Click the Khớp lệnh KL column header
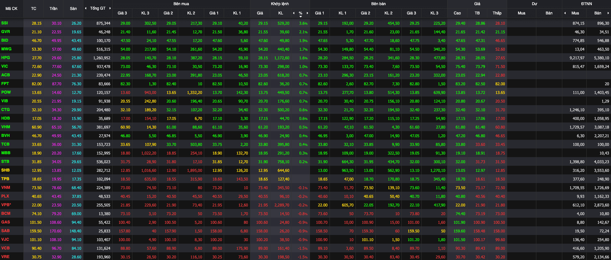Screen dimensions: 611x260 click(280, 13)
